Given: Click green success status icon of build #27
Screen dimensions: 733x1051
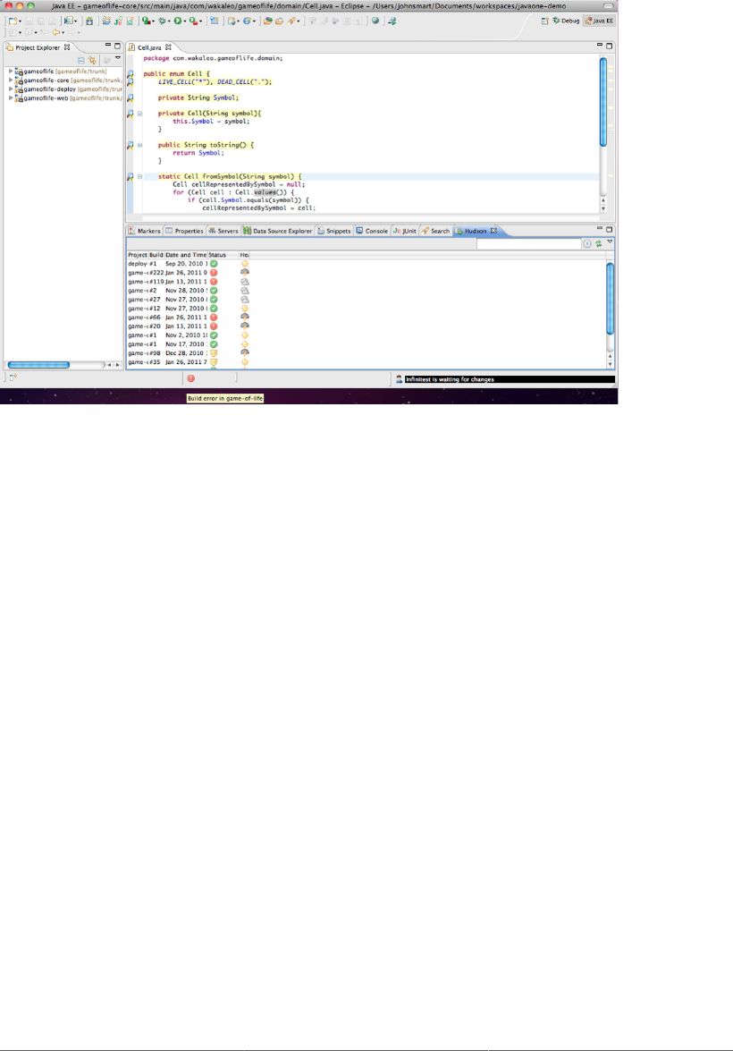Looking at the screenshot, I should click(x=214, y=300).
